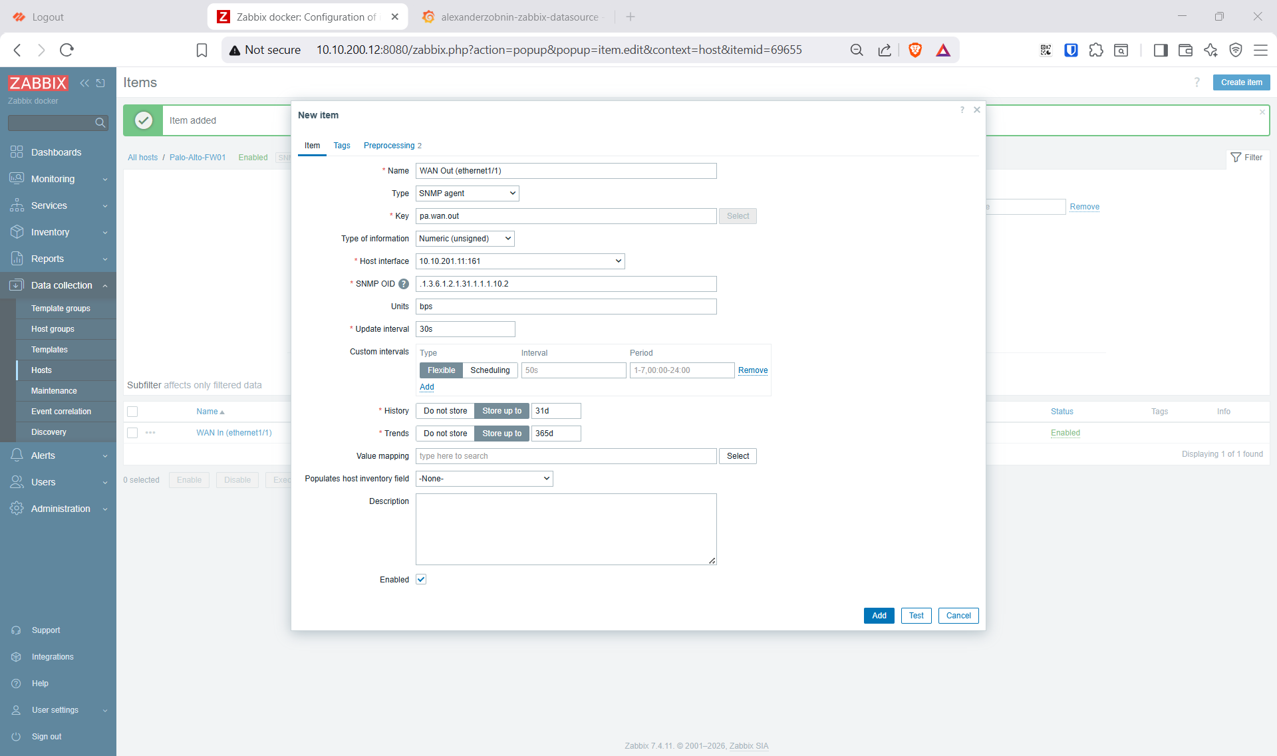Click the help question mark in the dialog header

point(962,110)
